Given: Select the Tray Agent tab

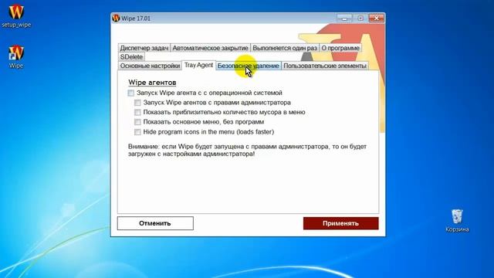Looking at the screenshot, I should coord(198,65).
